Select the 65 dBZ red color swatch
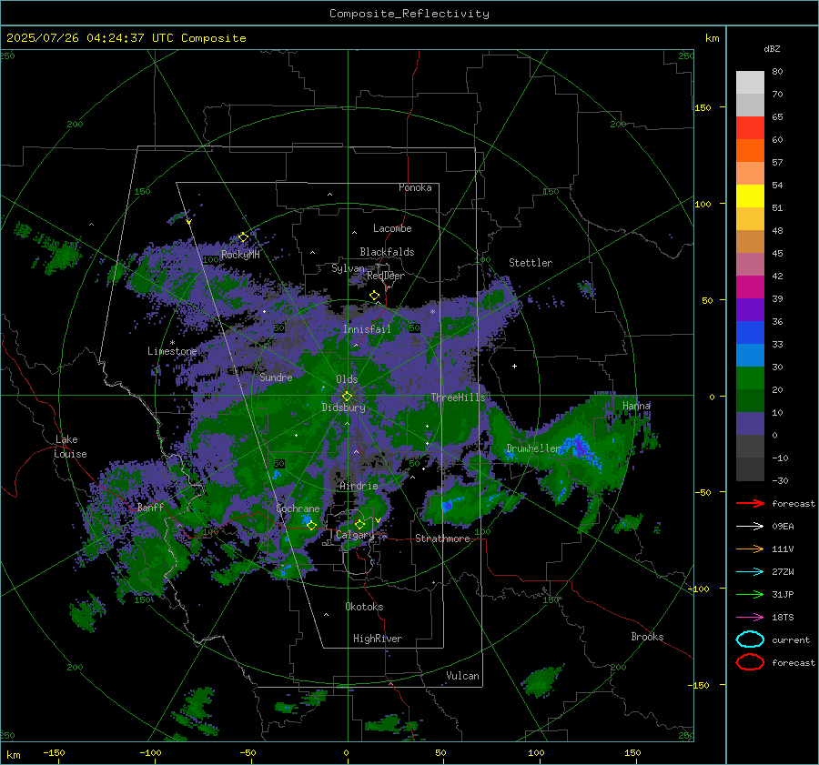This screenshot has height=765, width=819. pos(750,128)
